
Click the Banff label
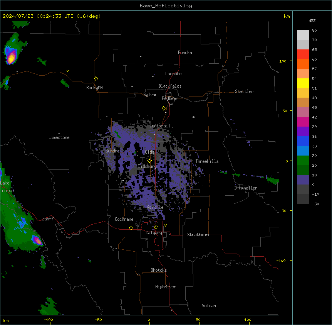(48, 219)
